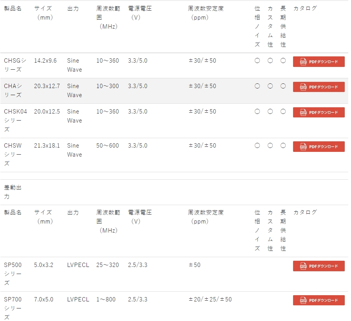Image resolution: width=351 pixels, height=321 pixels.
Task: Get the SP700 series PDF download
Action: click(x=319, y=300)
